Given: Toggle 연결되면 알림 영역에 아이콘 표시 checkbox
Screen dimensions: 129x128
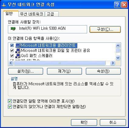Looking at the screenshot, I should pyautogui.click(x=10, y=101).
